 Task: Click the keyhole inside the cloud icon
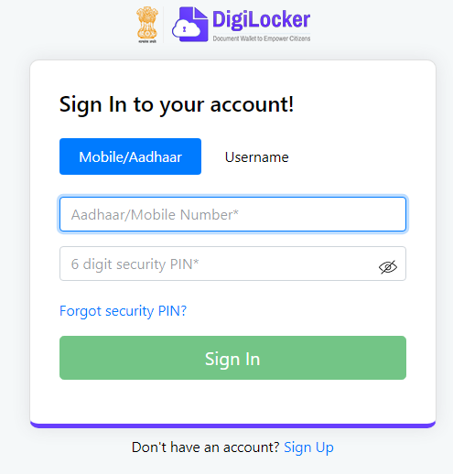coord(184,29)
